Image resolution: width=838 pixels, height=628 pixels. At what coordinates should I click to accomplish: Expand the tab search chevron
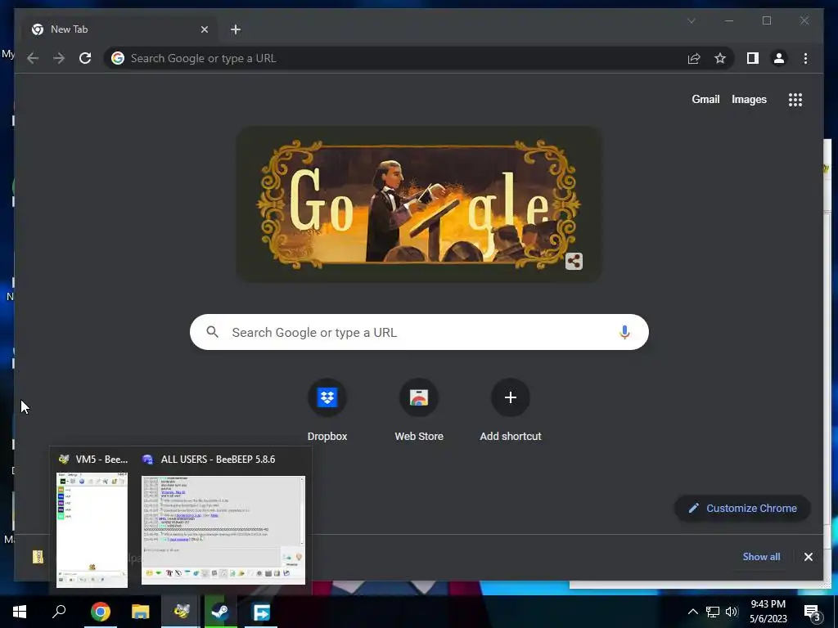691,20
